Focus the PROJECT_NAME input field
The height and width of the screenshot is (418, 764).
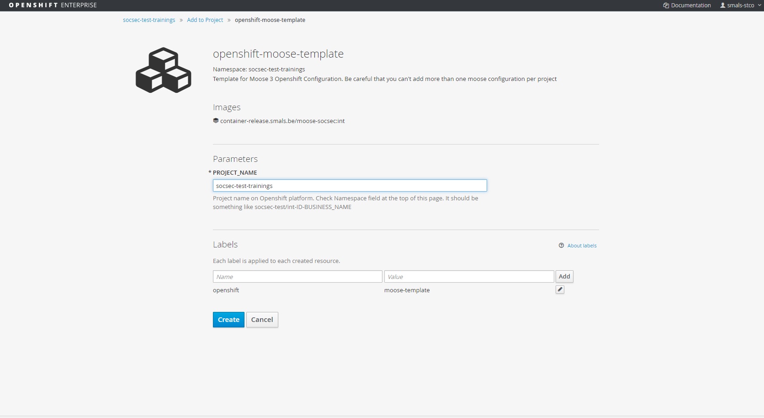coord(350,186)
